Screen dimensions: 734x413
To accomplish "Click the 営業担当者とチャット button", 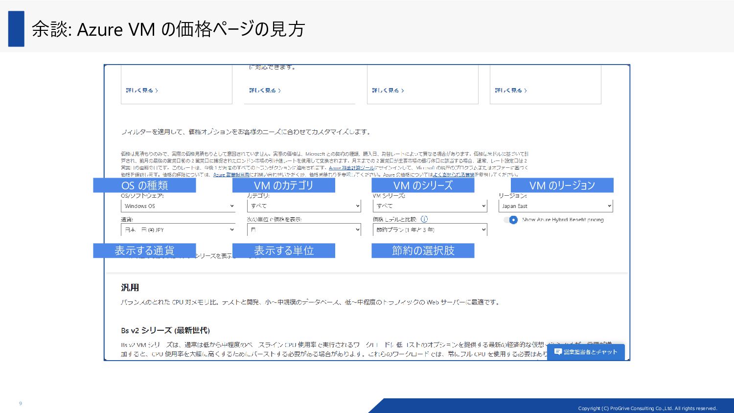I will pyautogui.click(x=586, y=352).
